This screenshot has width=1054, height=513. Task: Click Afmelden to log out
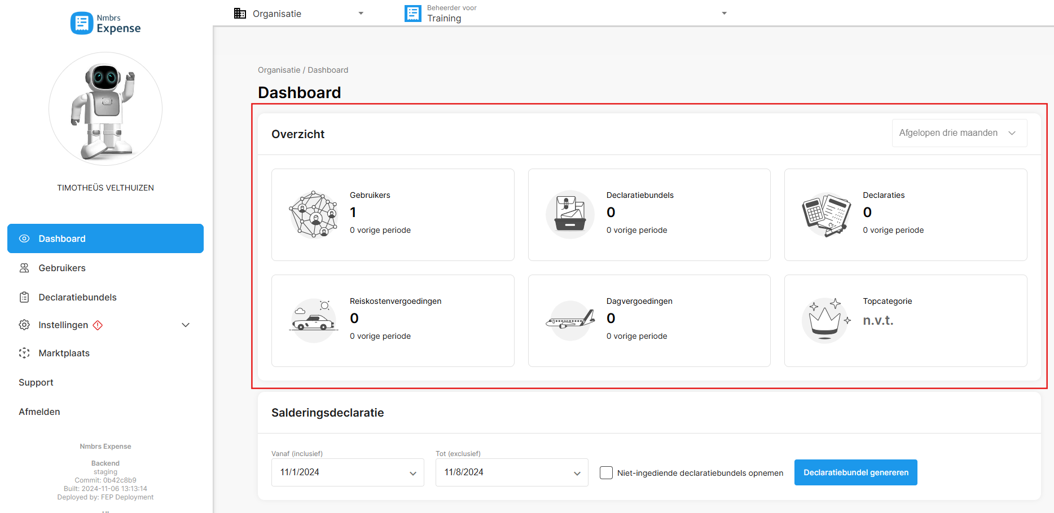(39, 412)
